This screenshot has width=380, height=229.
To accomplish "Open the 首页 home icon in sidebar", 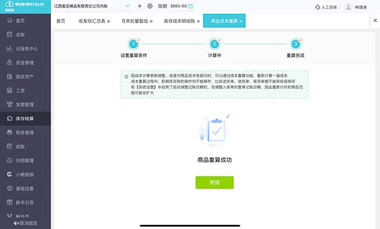I will [9, 20].
